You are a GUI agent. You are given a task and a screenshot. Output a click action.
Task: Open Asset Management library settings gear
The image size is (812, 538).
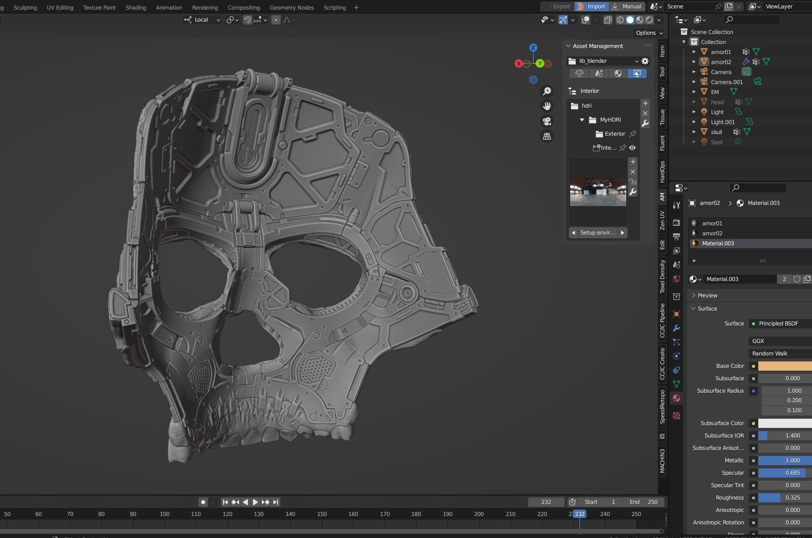coord(645,61)
